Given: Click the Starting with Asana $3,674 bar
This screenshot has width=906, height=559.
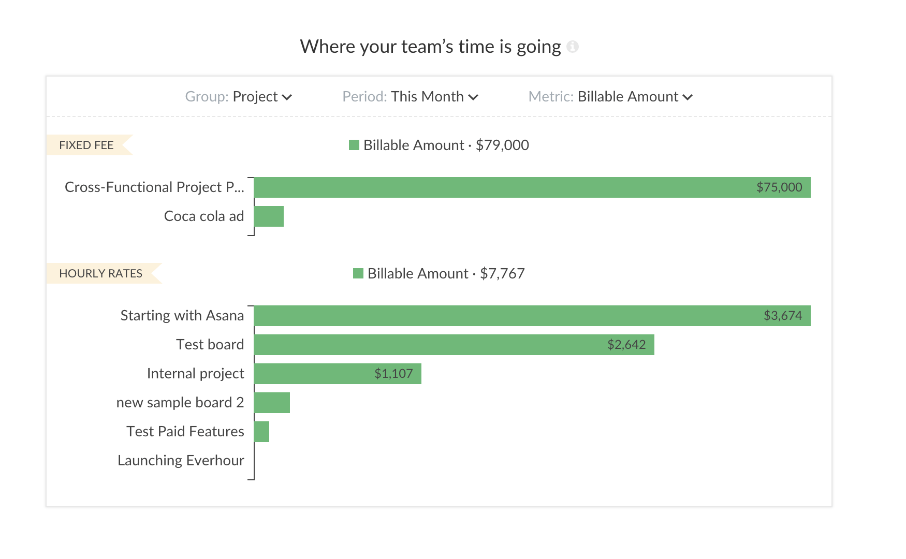Looking at the screenshot, I should pyautogui.click(x=532, y=316).
